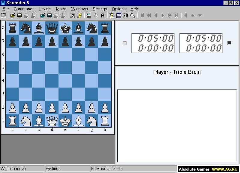Step forward one move
This screenshot has height=173, width=240.
click(163, 16)
